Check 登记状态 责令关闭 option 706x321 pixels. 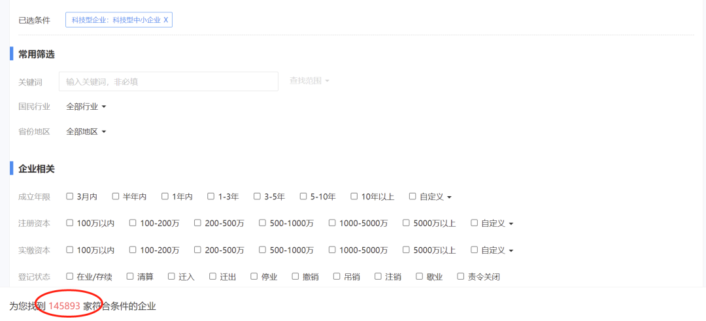461,276
